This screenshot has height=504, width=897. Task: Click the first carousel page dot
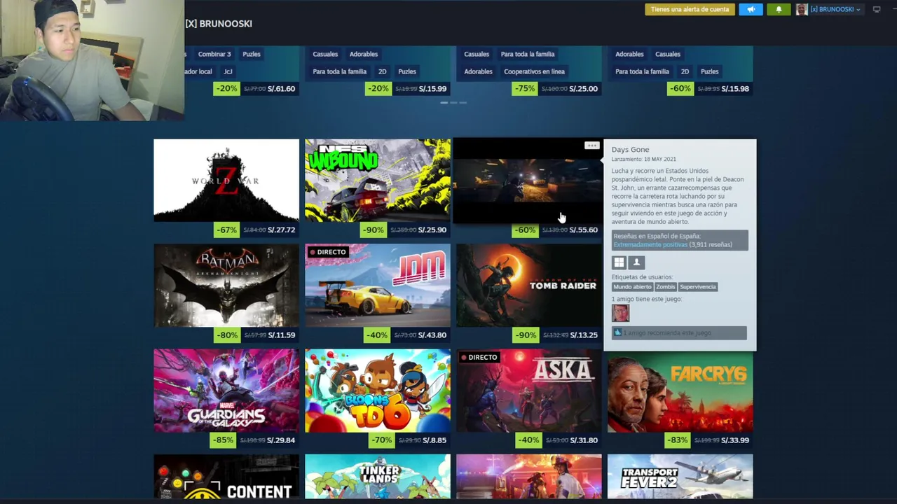click(x=444, y=103)
